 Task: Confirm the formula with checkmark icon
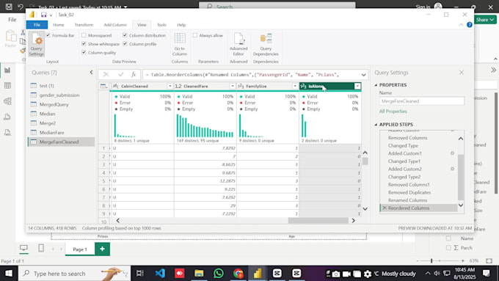coord(120,74)
